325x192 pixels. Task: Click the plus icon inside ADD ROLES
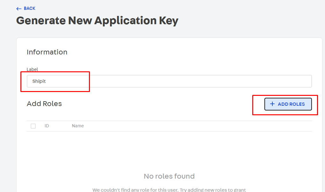[x=272, y=104]
